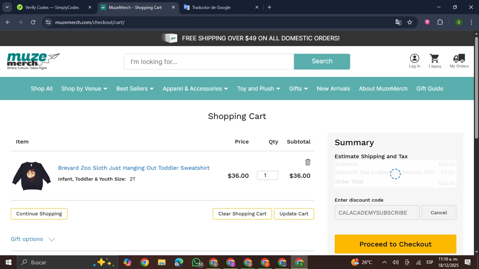Image resolution: width=479 pixels, height=269 pixels.
Task: Expand Estimate Shipping and Tax
Action: pos(371,156)
